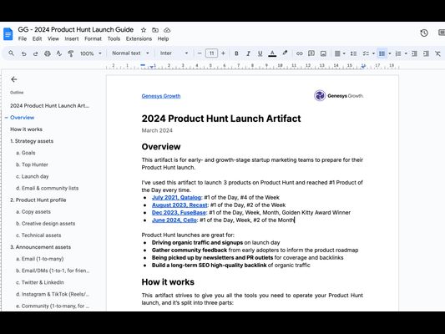Jump to How it works in outline
Image resolution: width=445 pixels, height=334 pixels.
[x=27, y=129]
